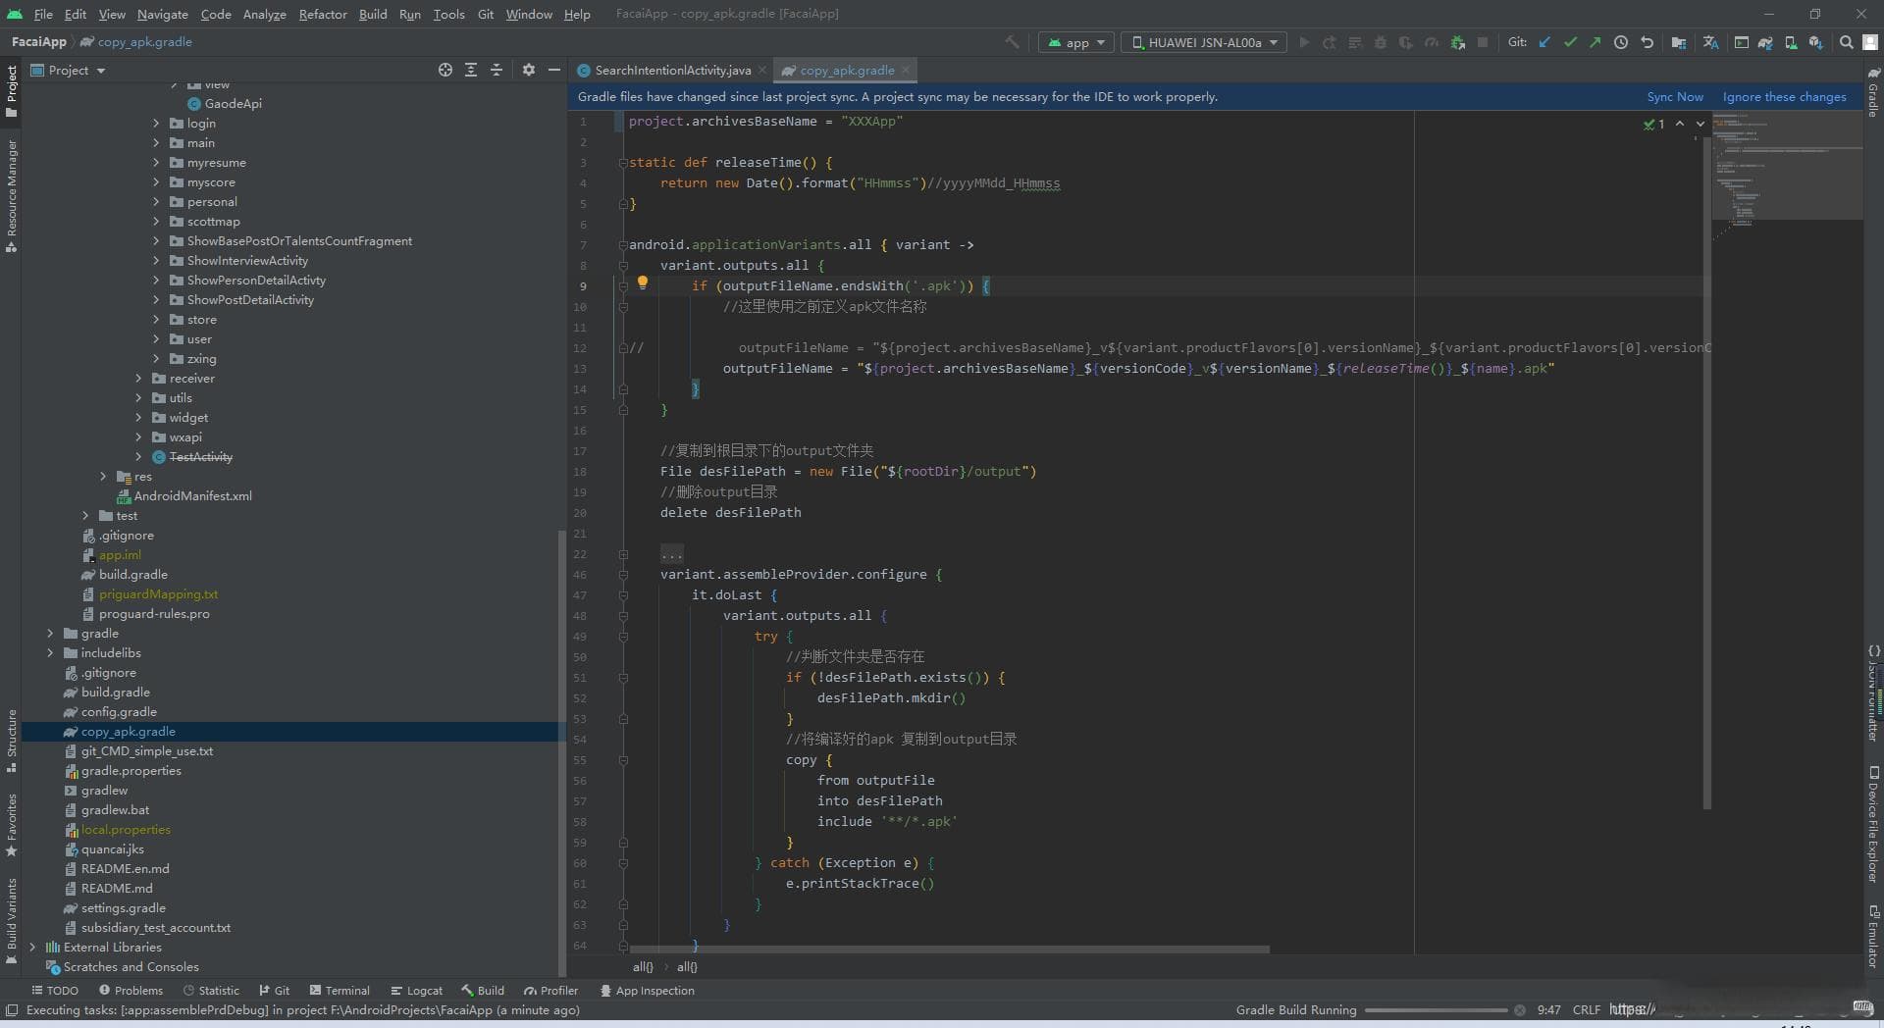
Task: Open the App Inspection tool window button
Action: 647,991
